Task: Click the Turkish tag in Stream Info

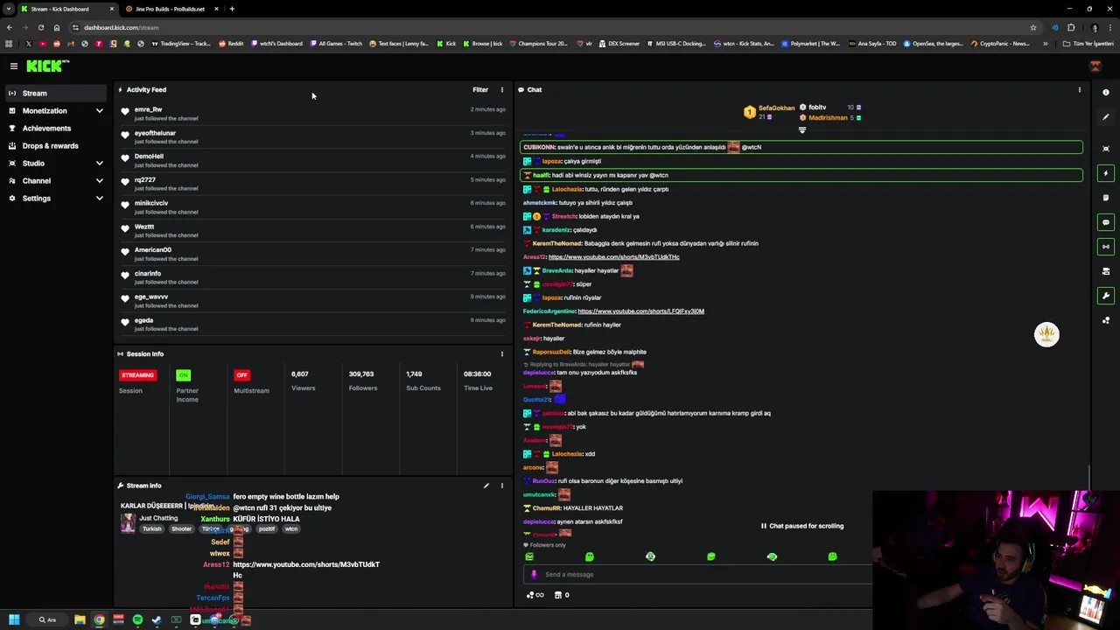Action: pos(152,529)
